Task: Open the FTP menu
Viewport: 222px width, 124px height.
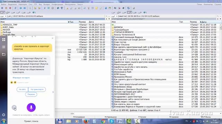Action: [x=35, y=4]
